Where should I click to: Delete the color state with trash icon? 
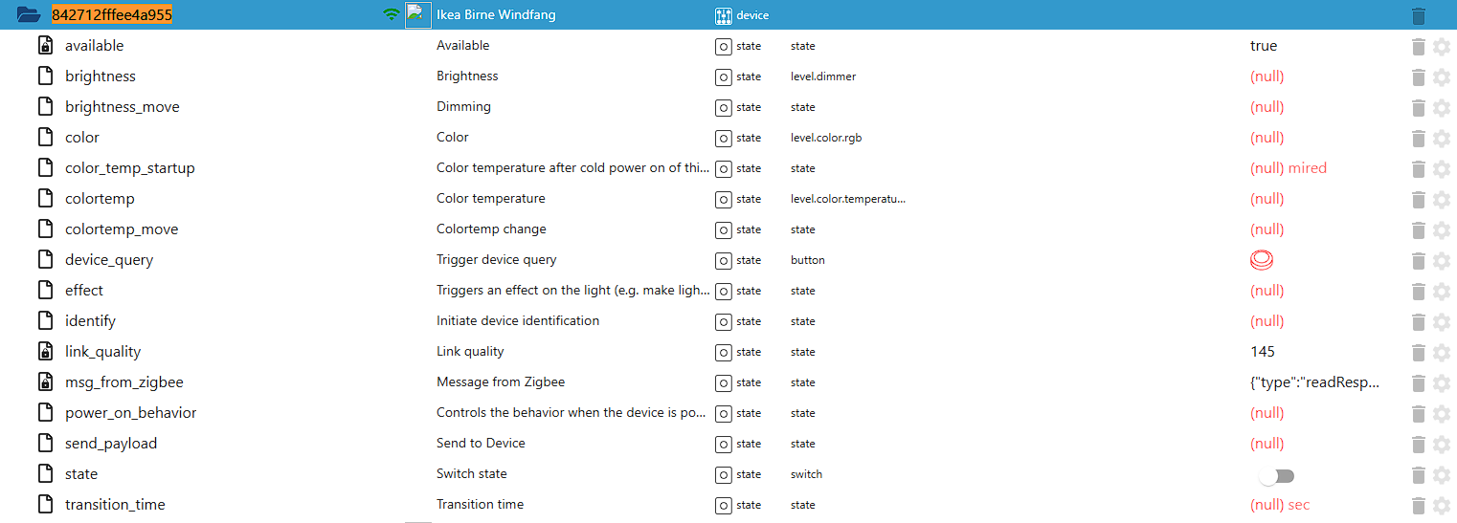pos(1419,138)
